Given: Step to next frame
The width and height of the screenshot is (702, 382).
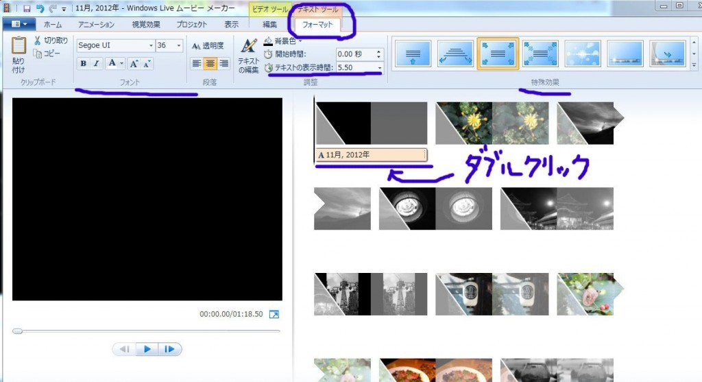Looking at the screenshot, I should (x=170, y=349).
